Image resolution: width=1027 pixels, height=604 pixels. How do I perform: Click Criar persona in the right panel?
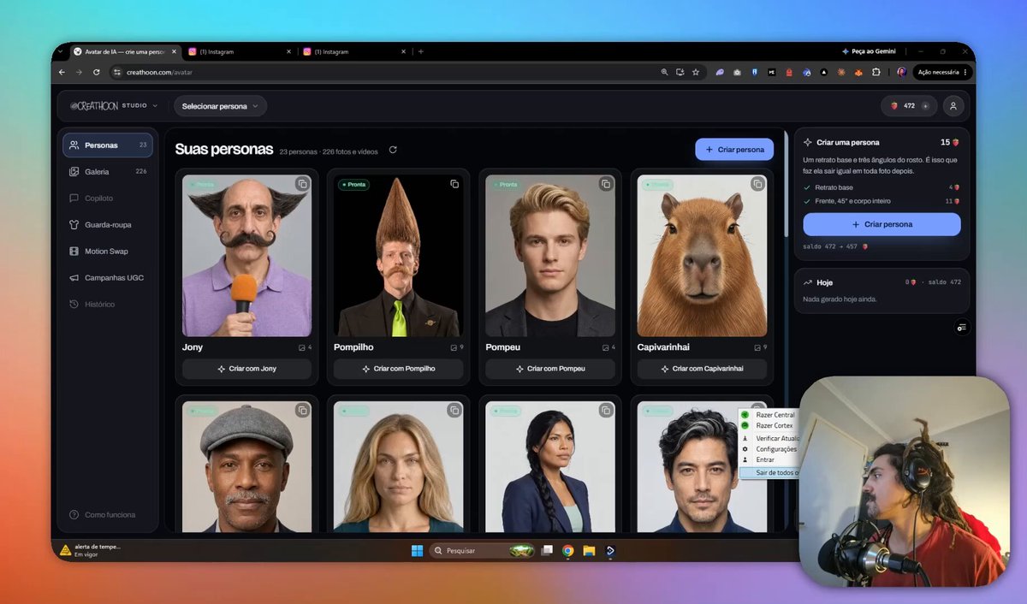pyautogui.click(x=882, y=224)
